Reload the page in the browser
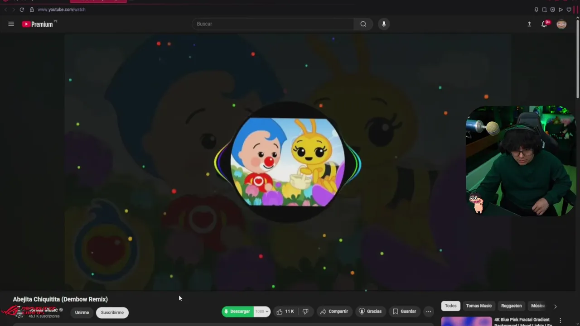The width and height of the screenshot is (580, 326). point(21,10)
